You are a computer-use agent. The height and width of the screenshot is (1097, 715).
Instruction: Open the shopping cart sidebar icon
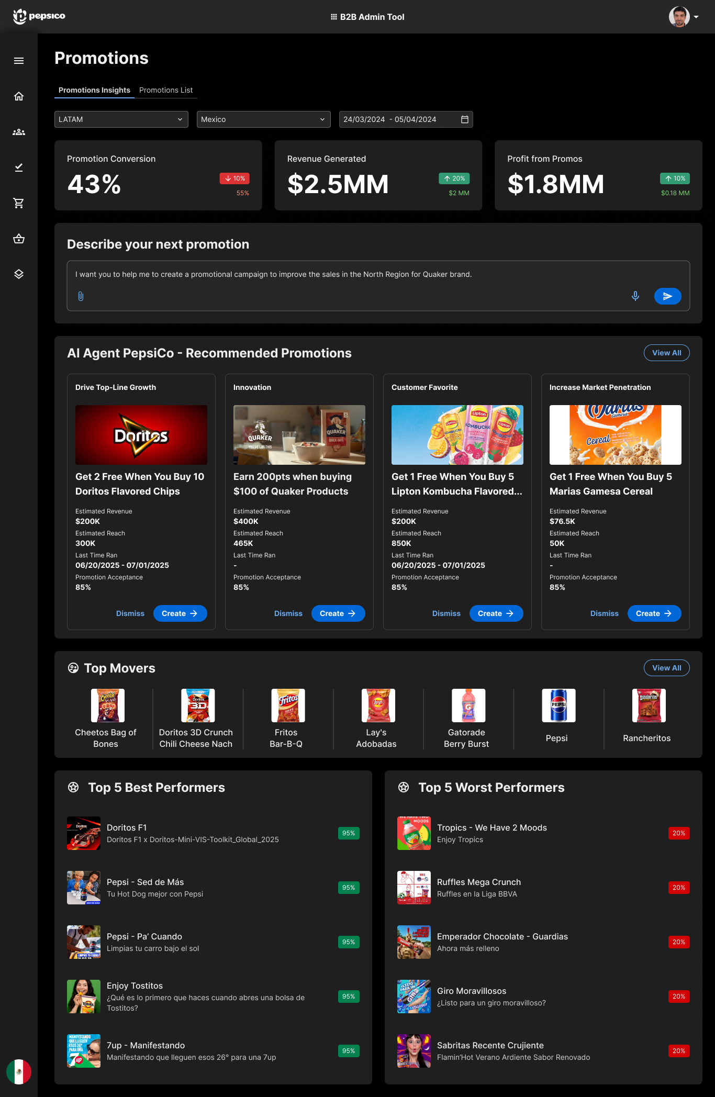[19, 203]
